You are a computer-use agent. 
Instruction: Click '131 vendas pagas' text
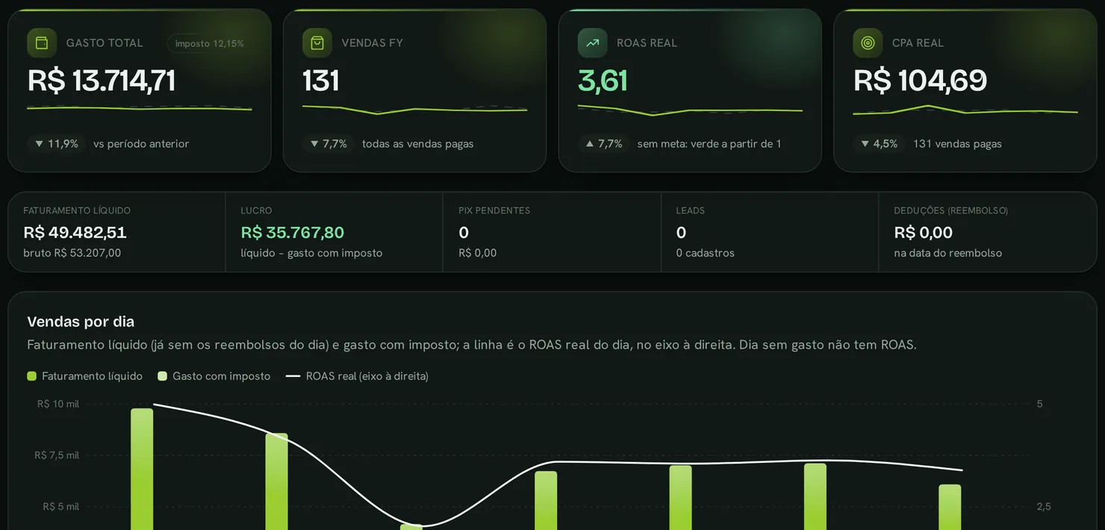pyautogui.click(x=958, y=143)
